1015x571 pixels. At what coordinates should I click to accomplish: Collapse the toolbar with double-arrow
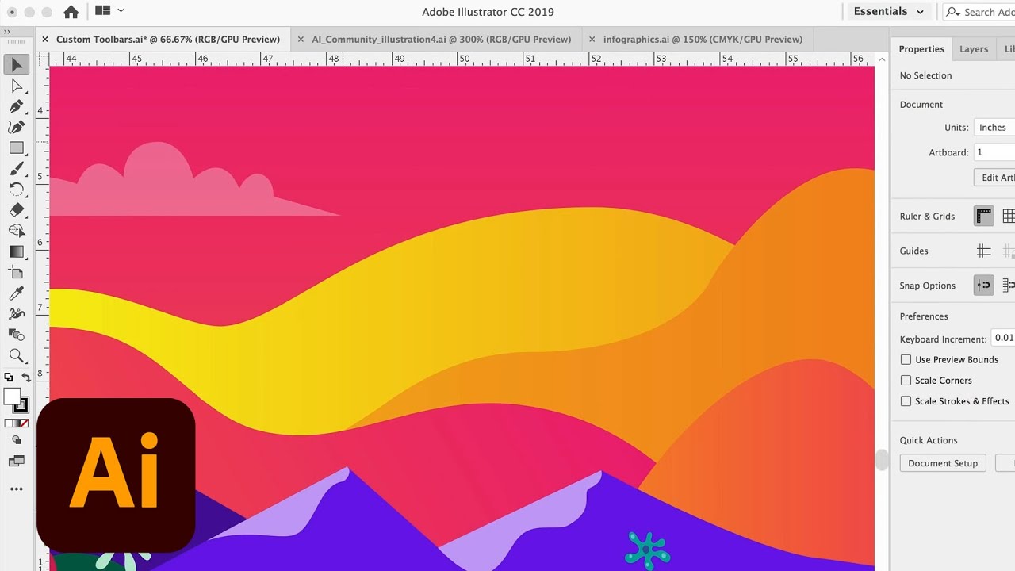coord(6,32)
